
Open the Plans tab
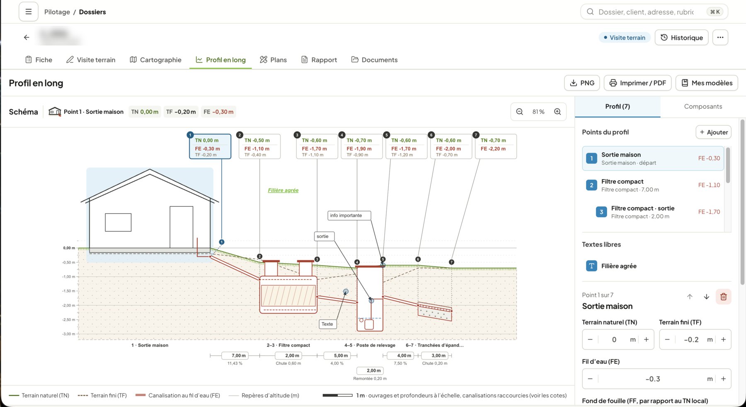pyautogui.click(x=273, y=60)
